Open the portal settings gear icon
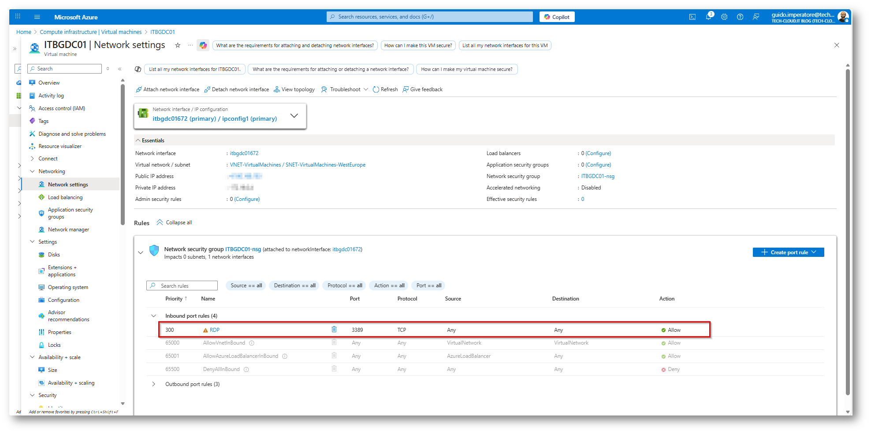The width and height of the screenshot is (871, 434). [724, 17]
